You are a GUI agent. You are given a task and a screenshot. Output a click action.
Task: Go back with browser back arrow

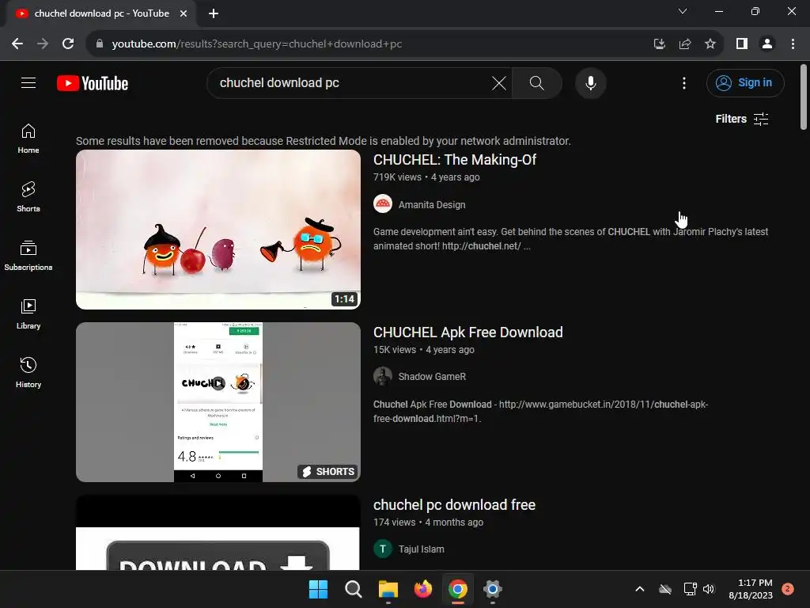(17, 44)
